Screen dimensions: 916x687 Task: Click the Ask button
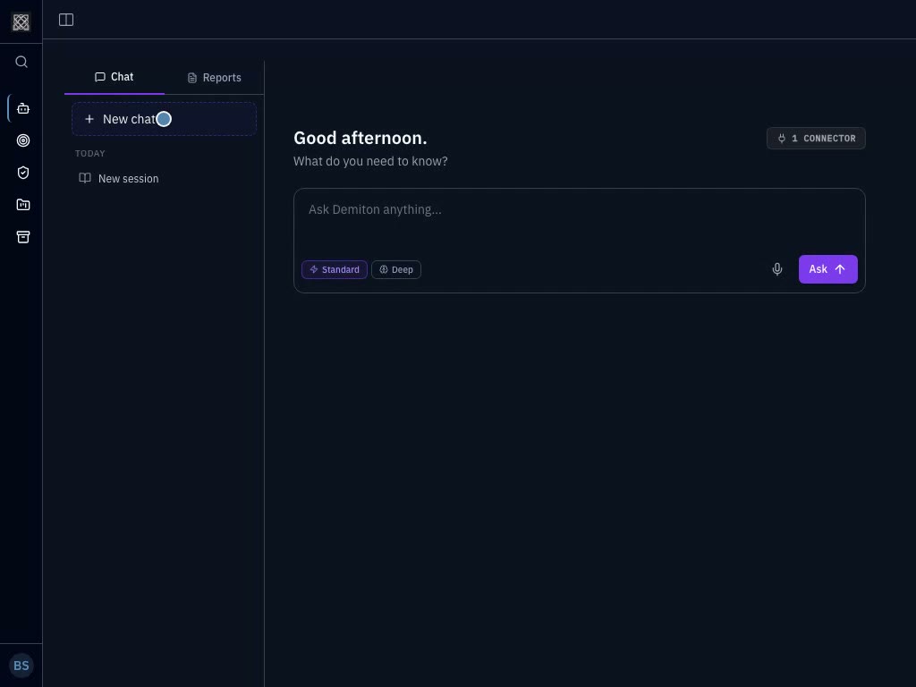[827, 269]
